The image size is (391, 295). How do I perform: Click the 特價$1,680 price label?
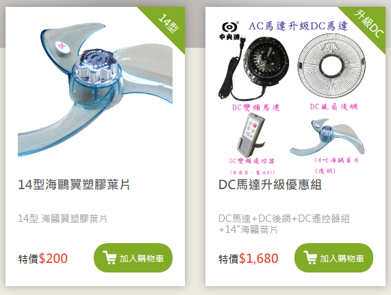pyautogui.click(x=249, y=258)
